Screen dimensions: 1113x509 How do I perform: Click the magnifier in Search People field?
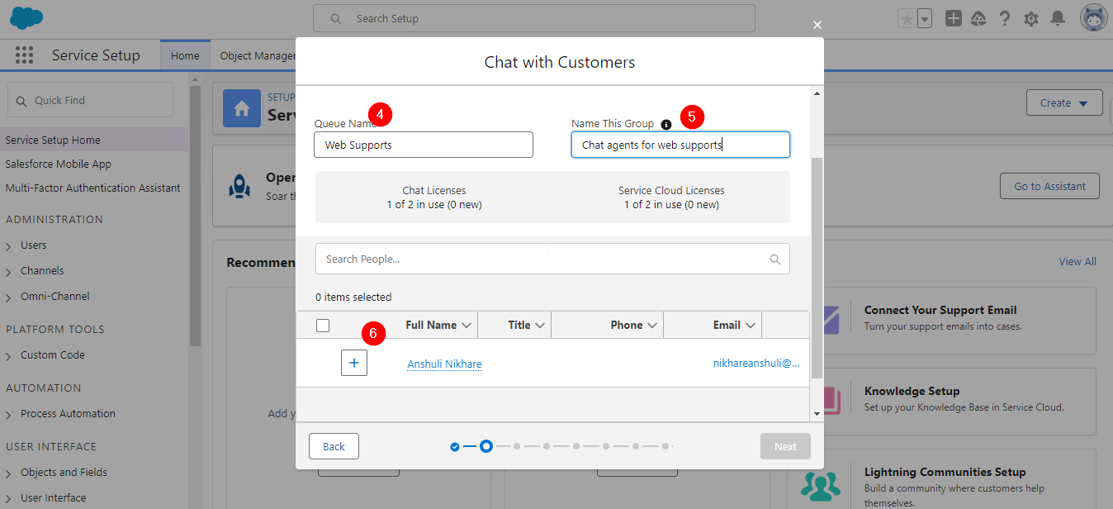pyautogui.click(x=774, y=259)
